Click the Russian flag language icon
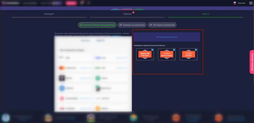Image resolution: width=254 pixels, height=123 pixels. (x=235, y=3)
